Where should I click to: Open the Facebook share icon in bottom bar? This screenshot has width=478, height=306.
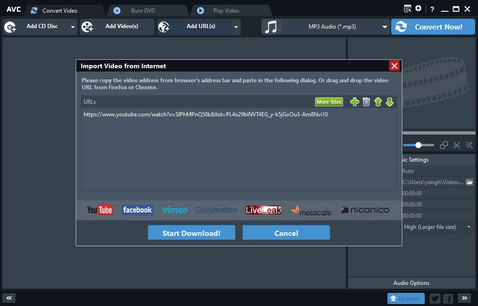click(449, 298)
